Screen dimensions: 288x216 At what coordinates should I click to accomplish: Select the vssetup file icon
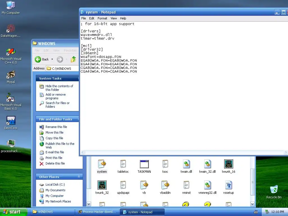228,188
